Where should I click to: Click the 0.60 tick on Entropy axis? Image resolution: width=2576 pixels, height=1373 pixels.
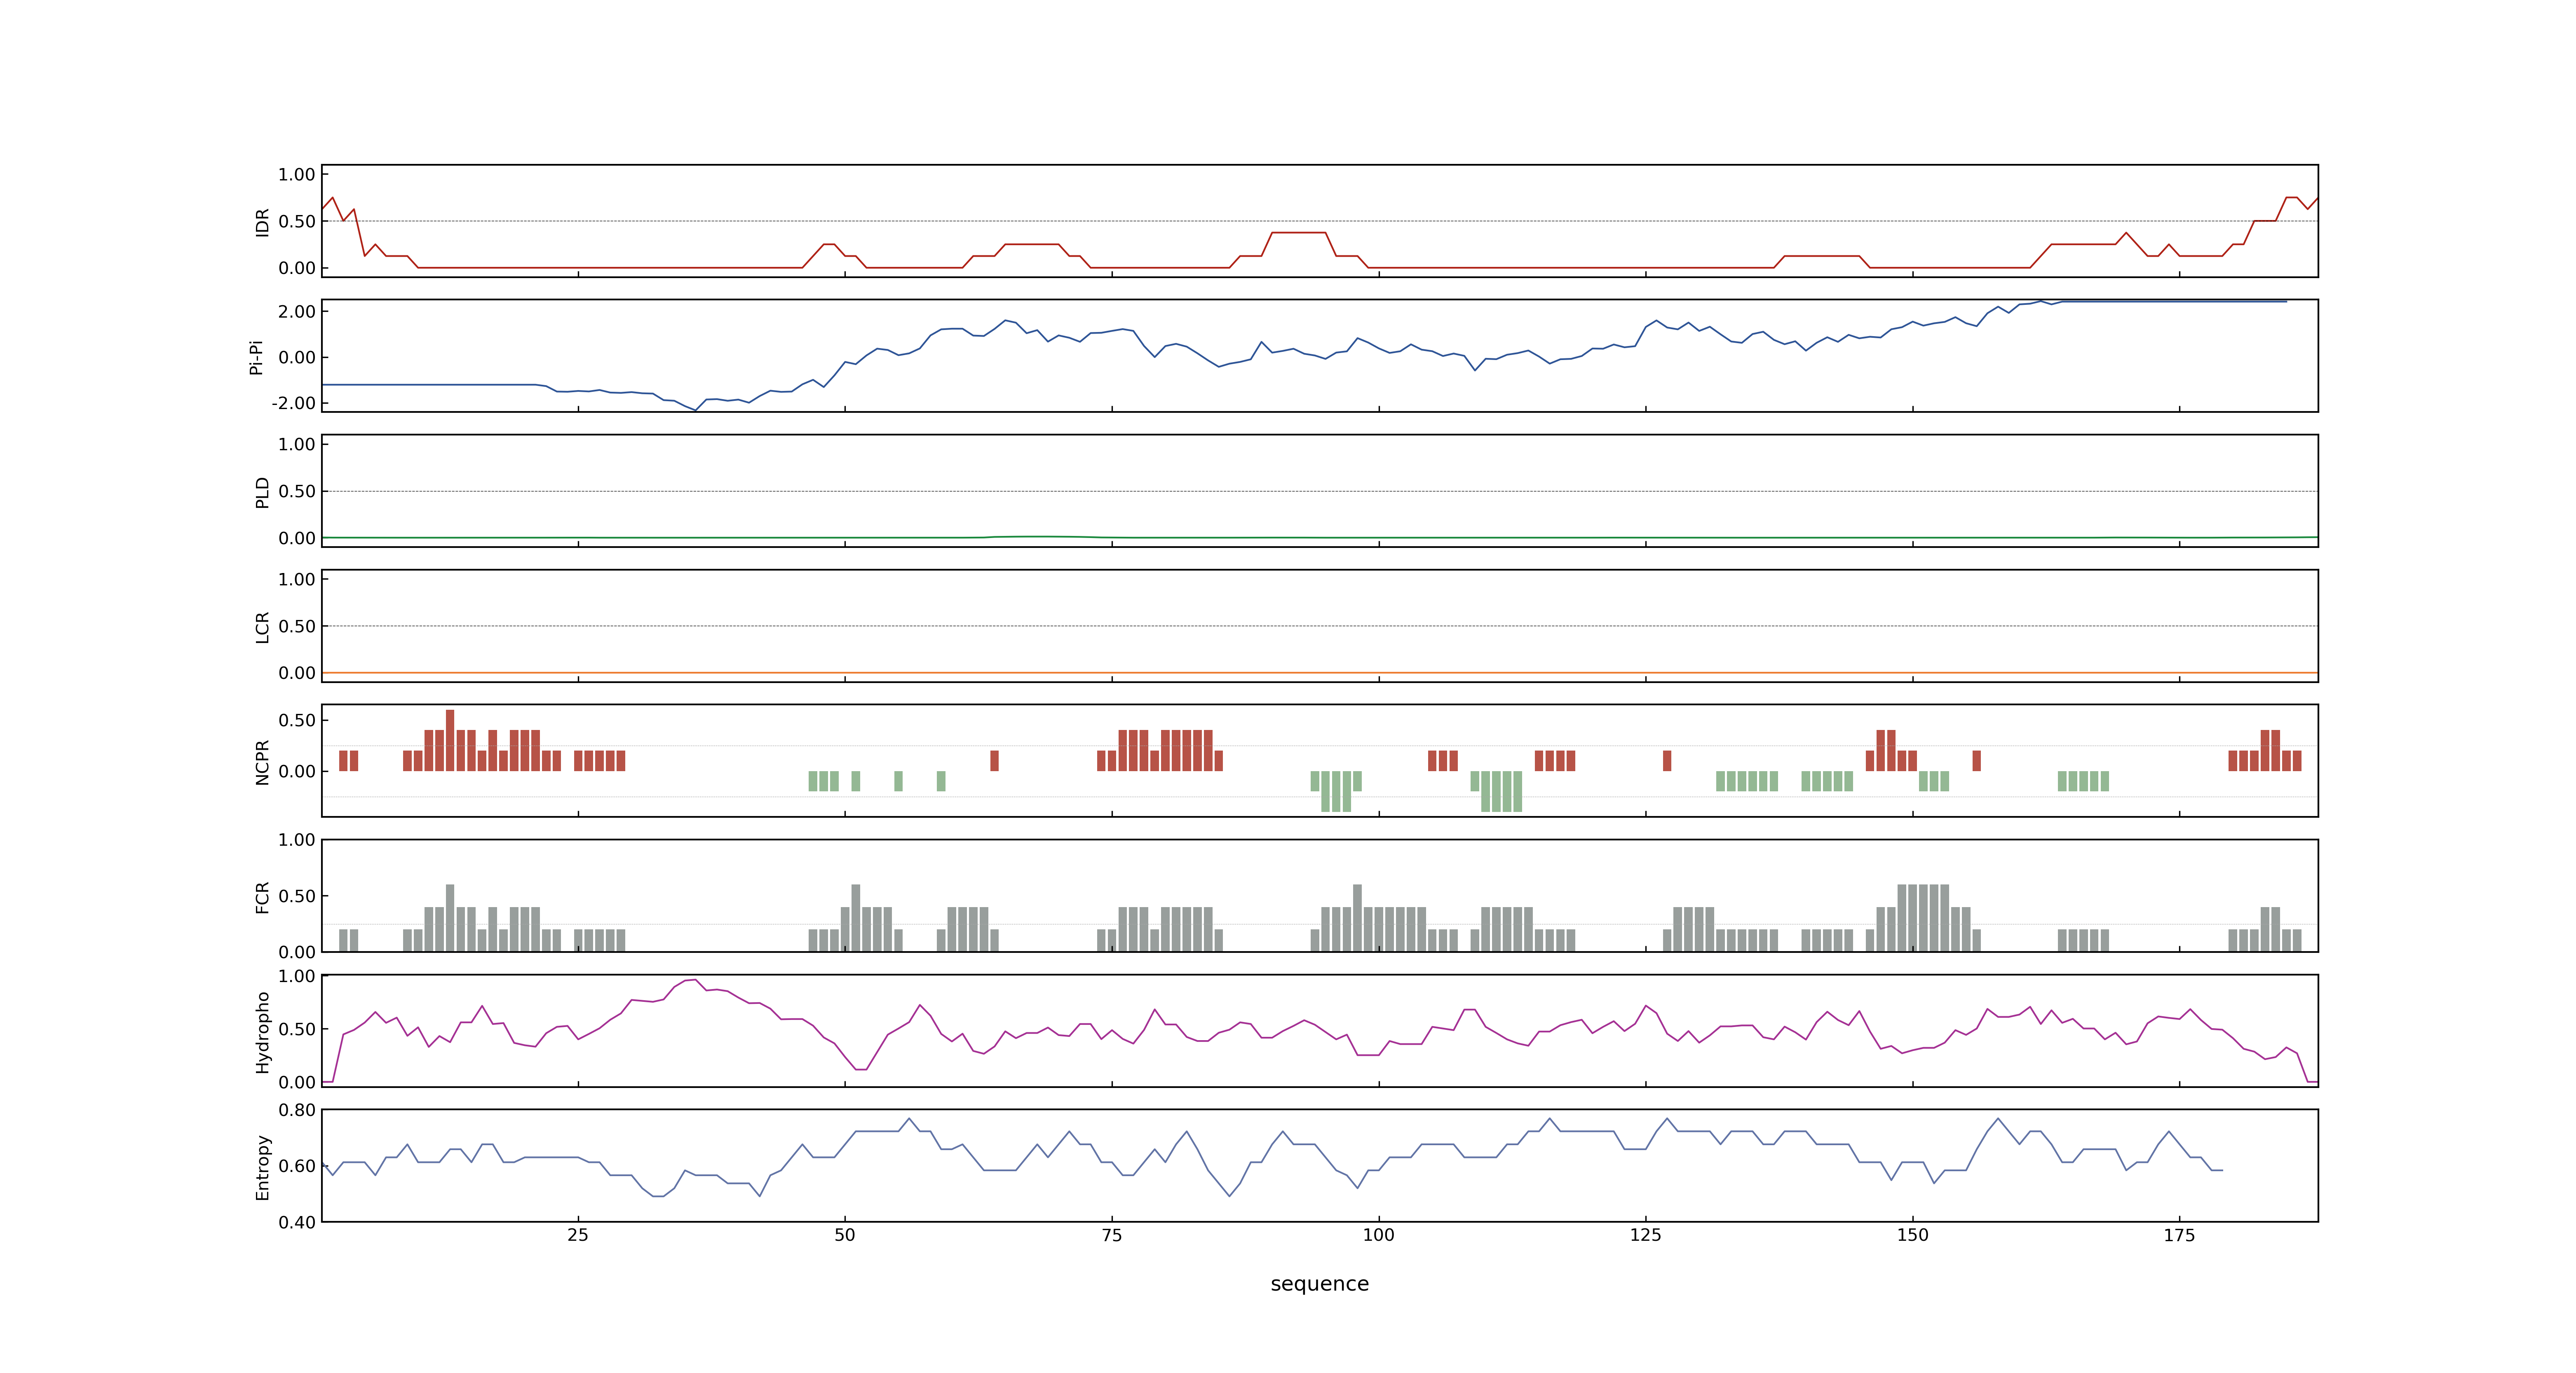click(x=297, y=1166)
